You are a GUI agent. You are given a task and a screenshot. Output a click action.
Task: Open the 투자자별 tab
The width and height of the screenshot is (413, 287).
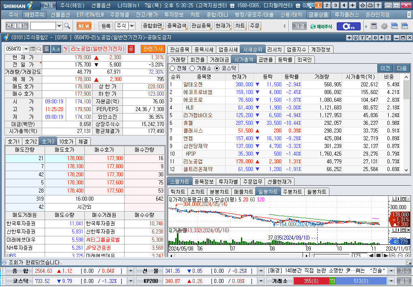(x=228, y=182)
